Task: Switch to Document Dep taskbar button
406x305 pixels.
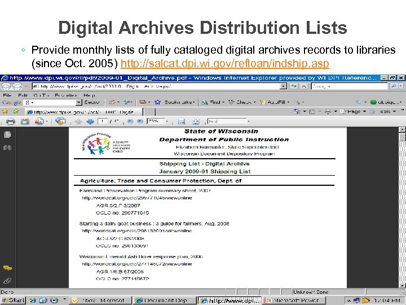Action: 165,300
